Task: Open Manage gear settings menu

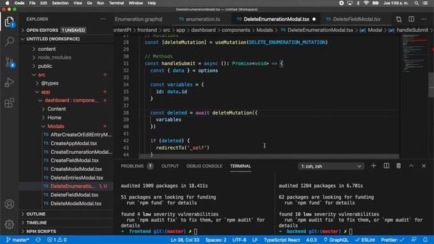Action: pyautogui.click(x=9, y=224)
